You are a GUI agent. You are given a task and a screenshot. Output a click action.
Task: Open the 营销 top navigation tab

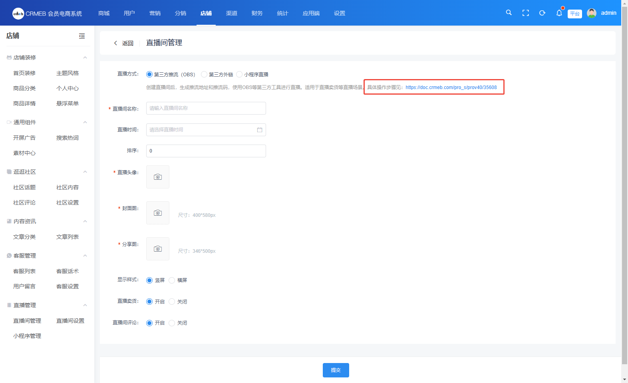pyautogui.click(x=155, y=13)
